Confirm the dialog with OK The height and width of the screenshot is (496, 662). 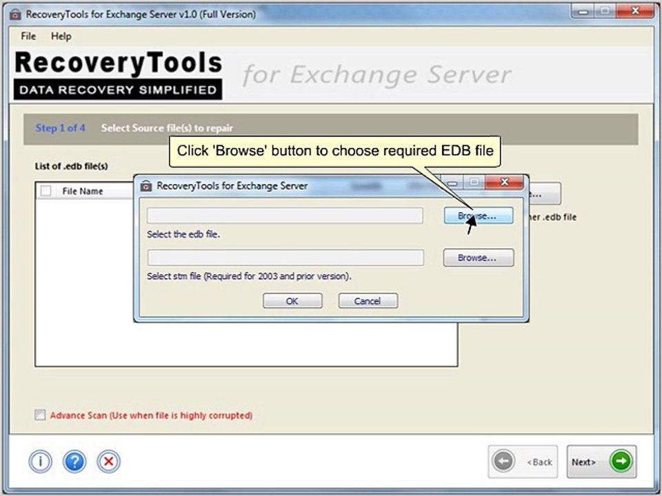tap(292, 301)
